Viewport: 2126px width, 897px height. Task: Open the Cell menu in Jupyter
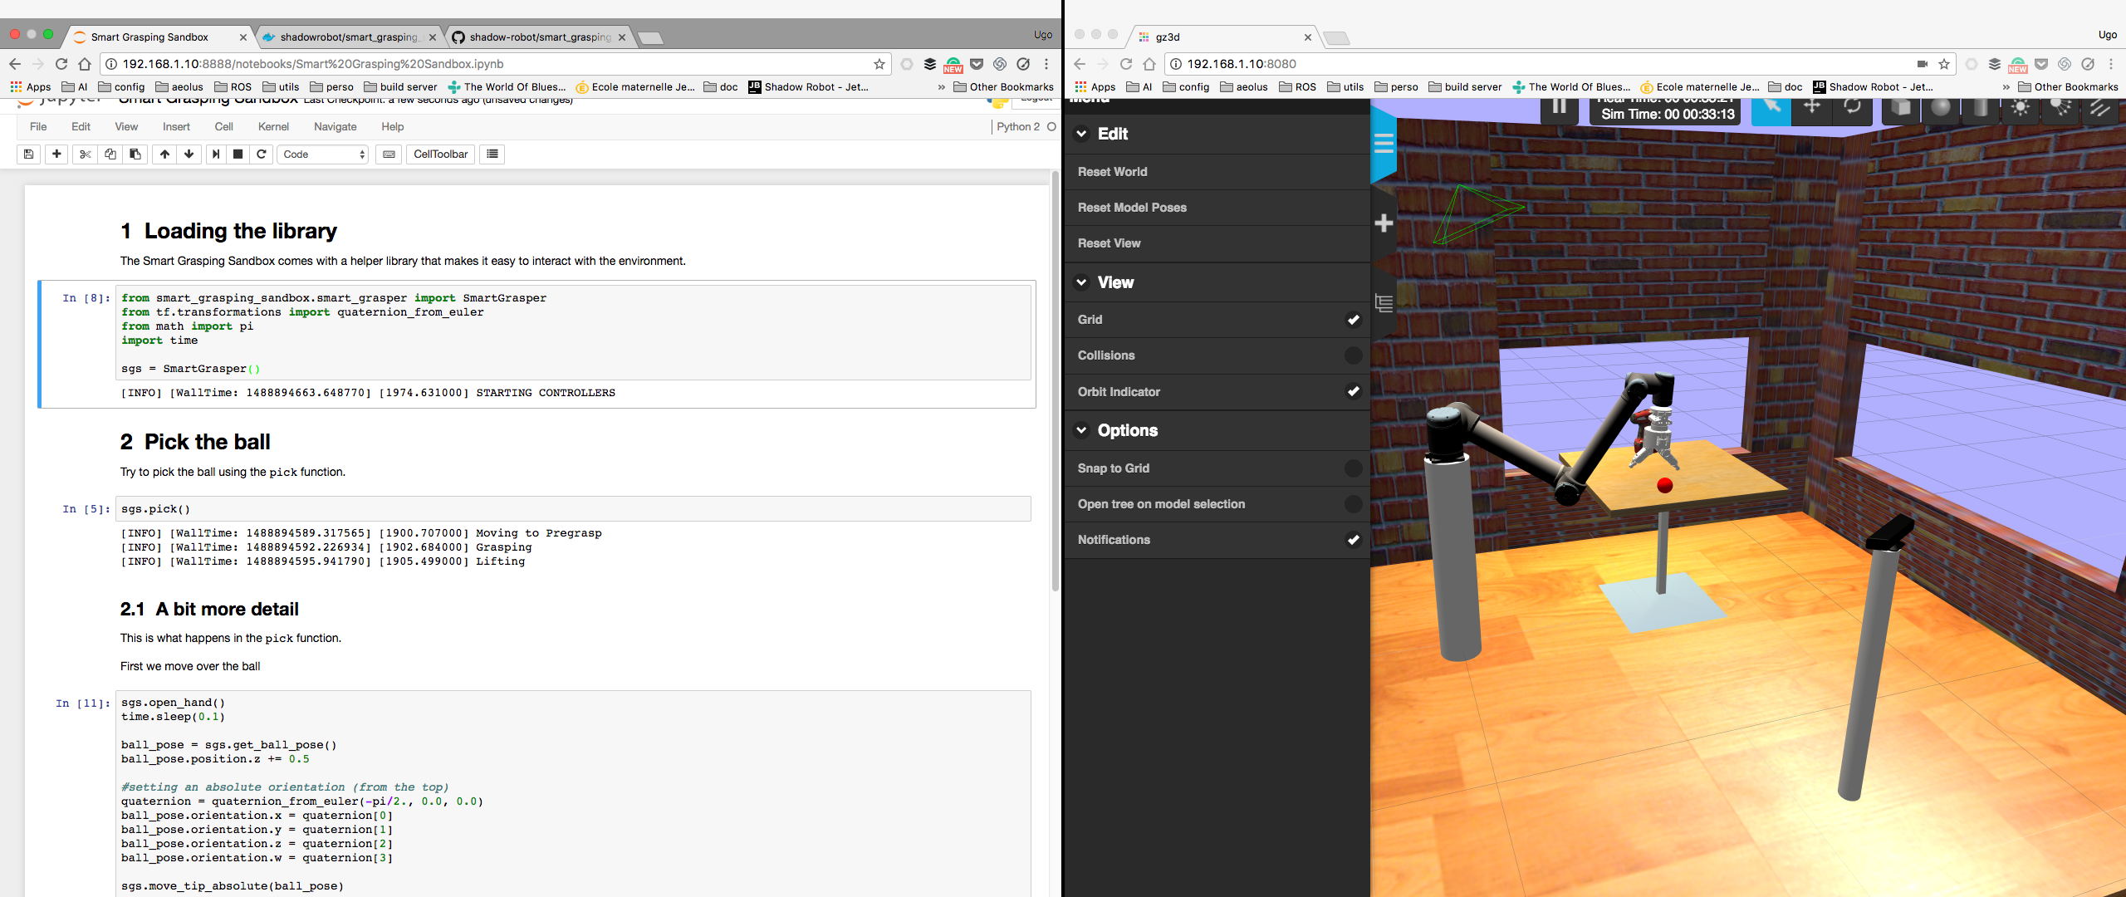[x=223, y=127]
